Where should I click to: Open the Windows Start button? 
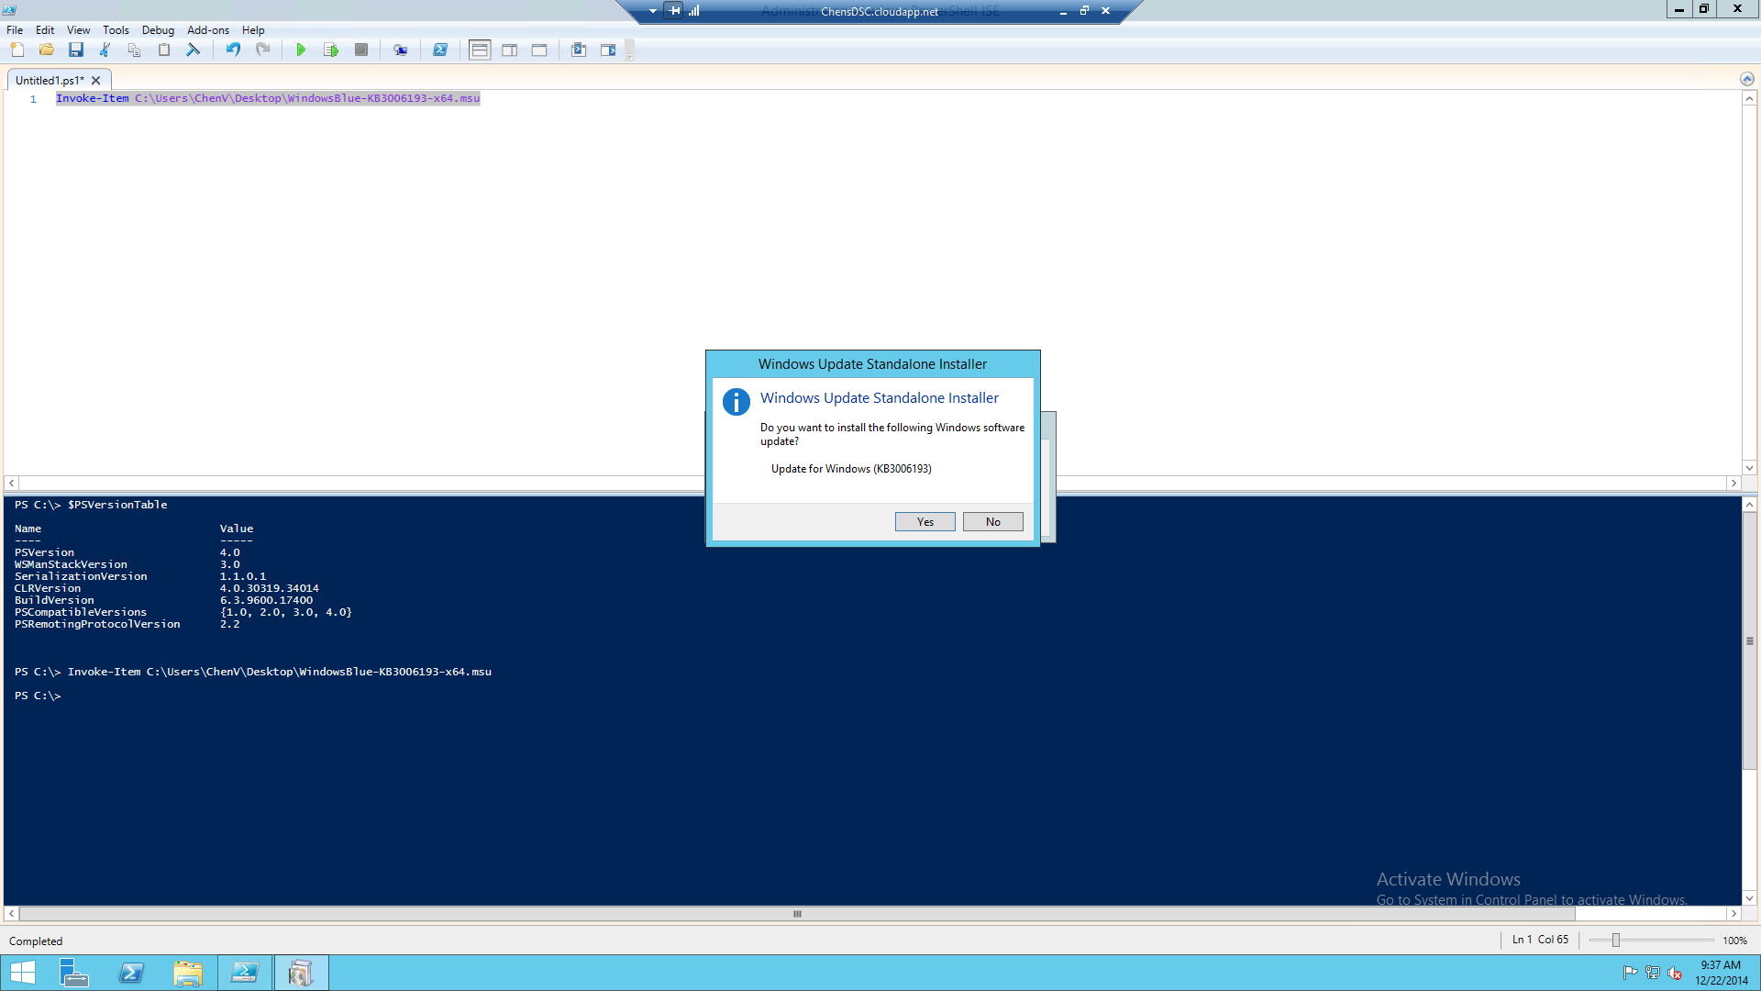(23, 973)
